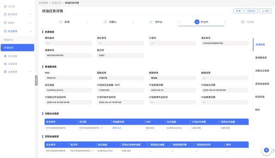Select the 供油任务 highlighted menu item

17,48
